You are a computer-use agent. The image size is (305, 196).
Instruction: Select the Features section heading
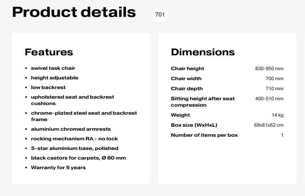click(49, 52)
